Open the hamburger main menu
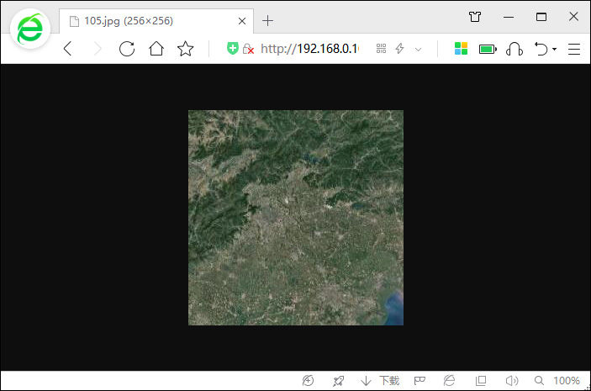 pos(574,49)
